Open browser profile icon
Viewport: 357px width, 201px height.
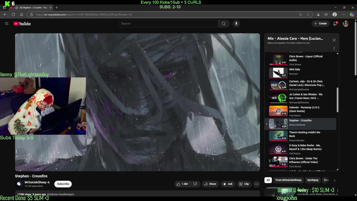335,15
